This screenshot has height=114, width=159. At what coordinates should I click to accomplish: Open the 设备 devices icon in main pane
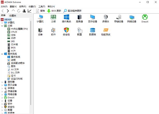click(40, 32)
